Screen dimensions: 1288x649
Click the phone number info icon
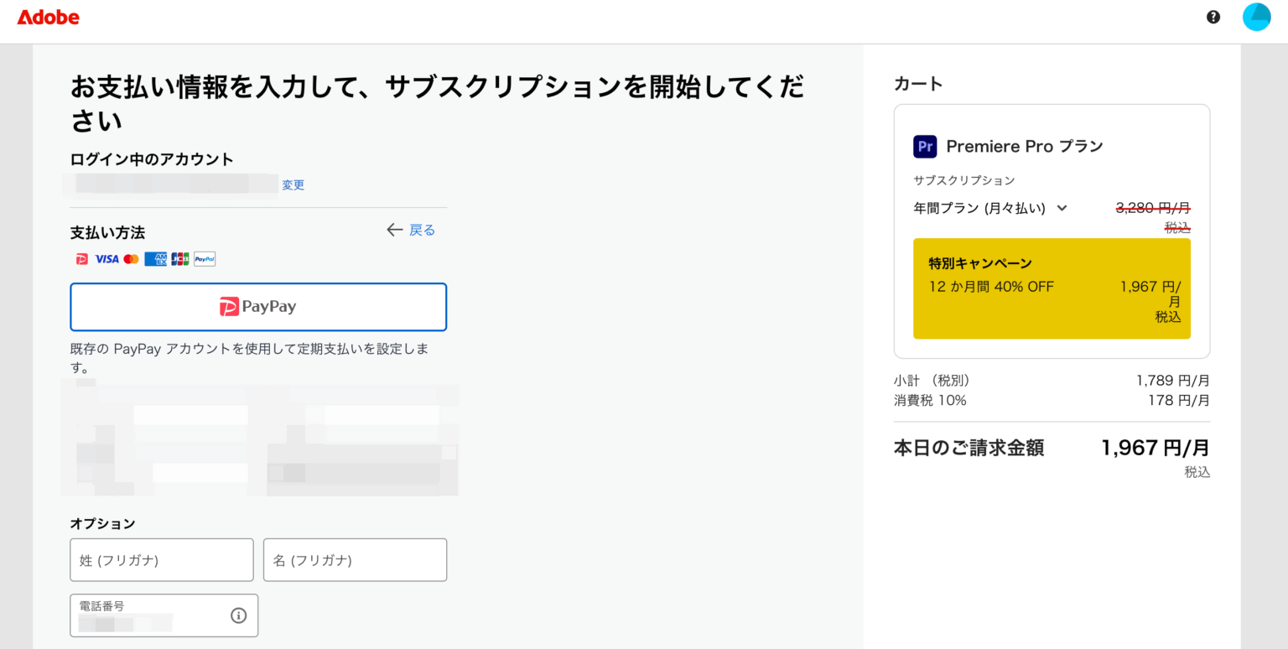click(x=238, y=615)
